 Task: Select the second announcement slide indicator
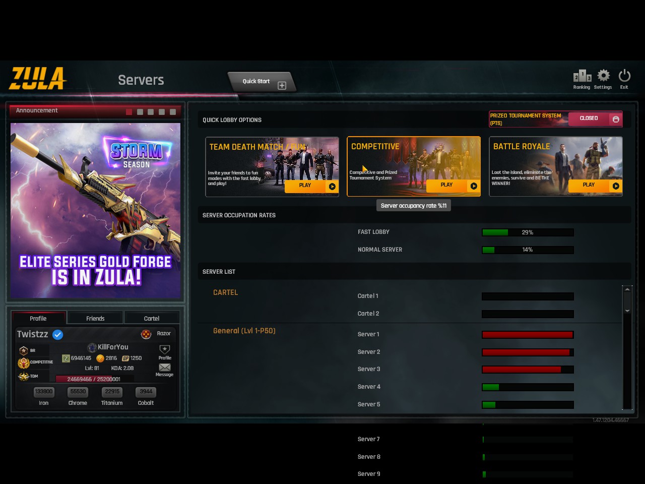(140, 112)
